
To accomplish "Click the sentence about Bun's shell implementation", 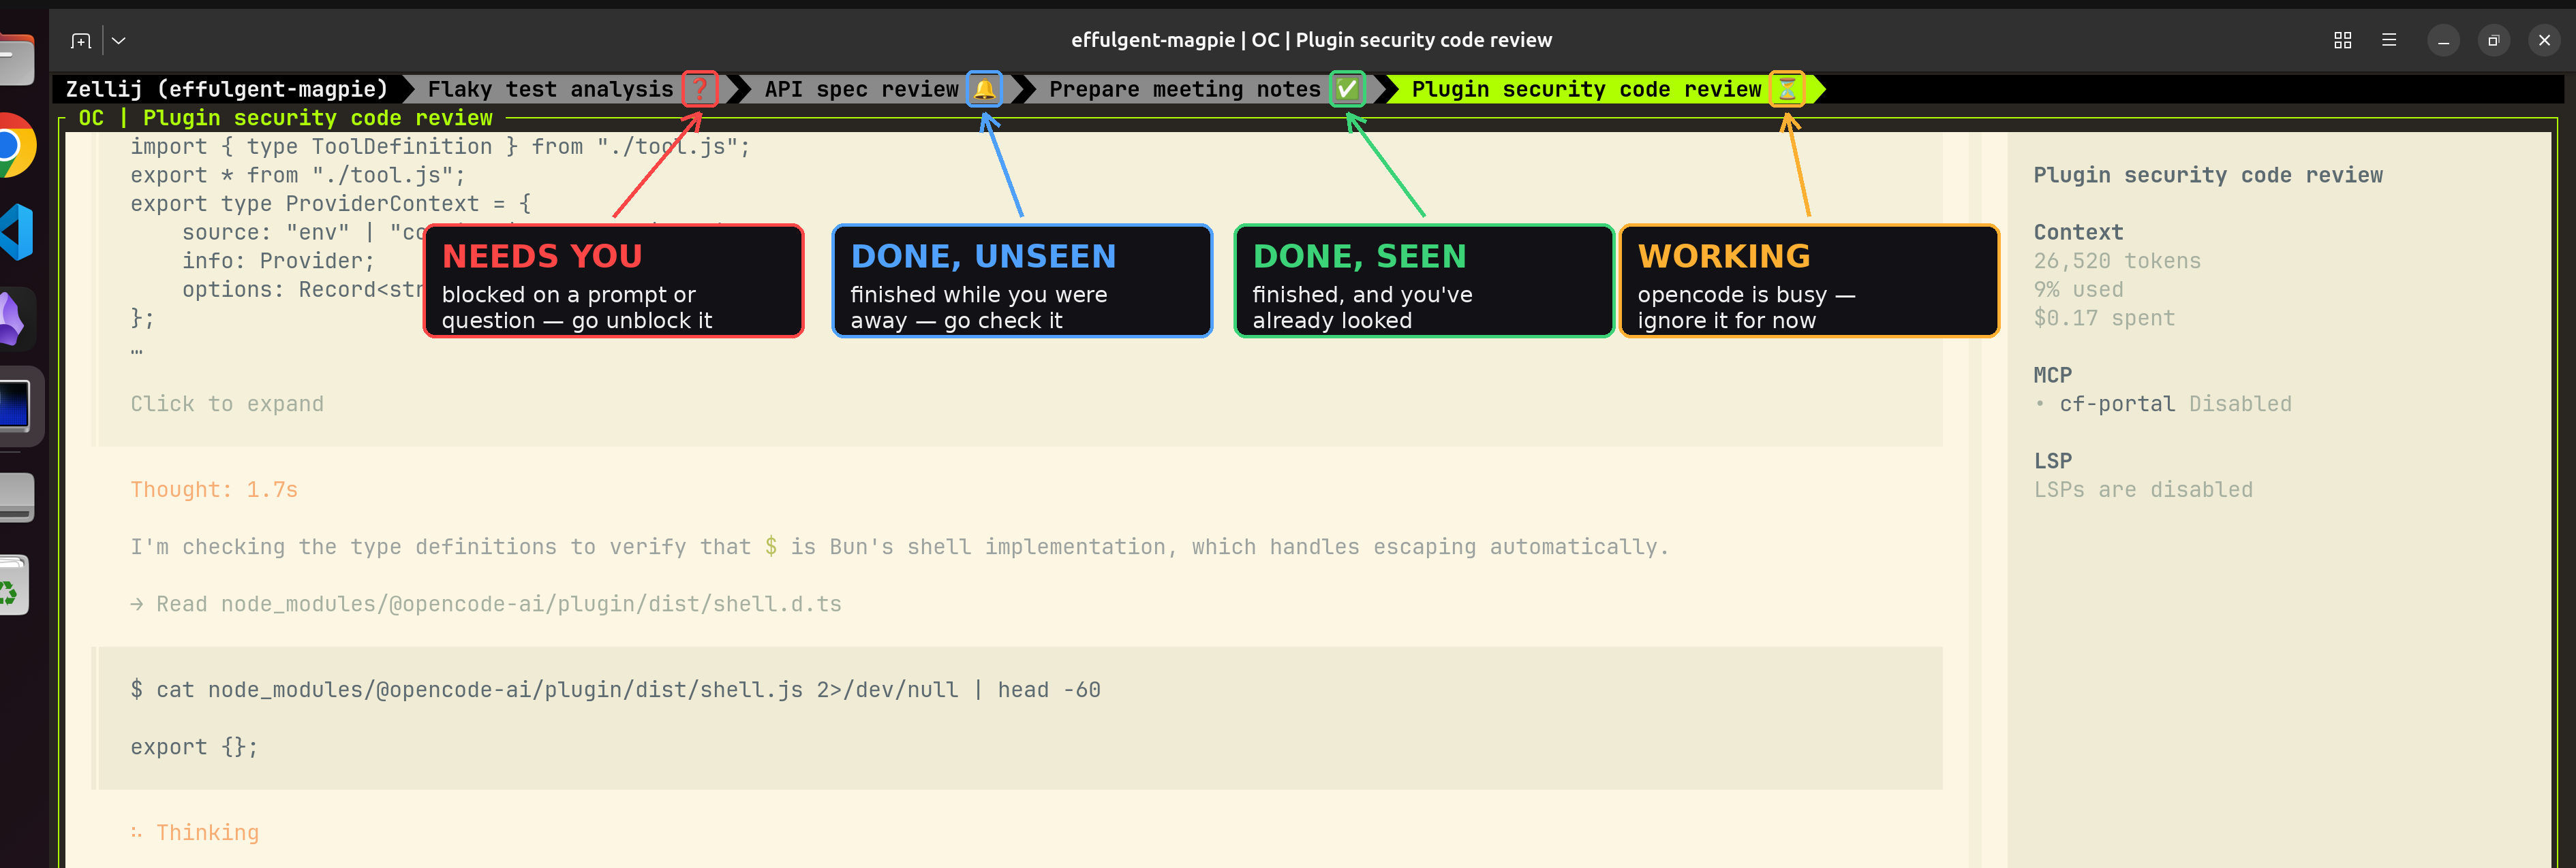I will tap(900, 547).
